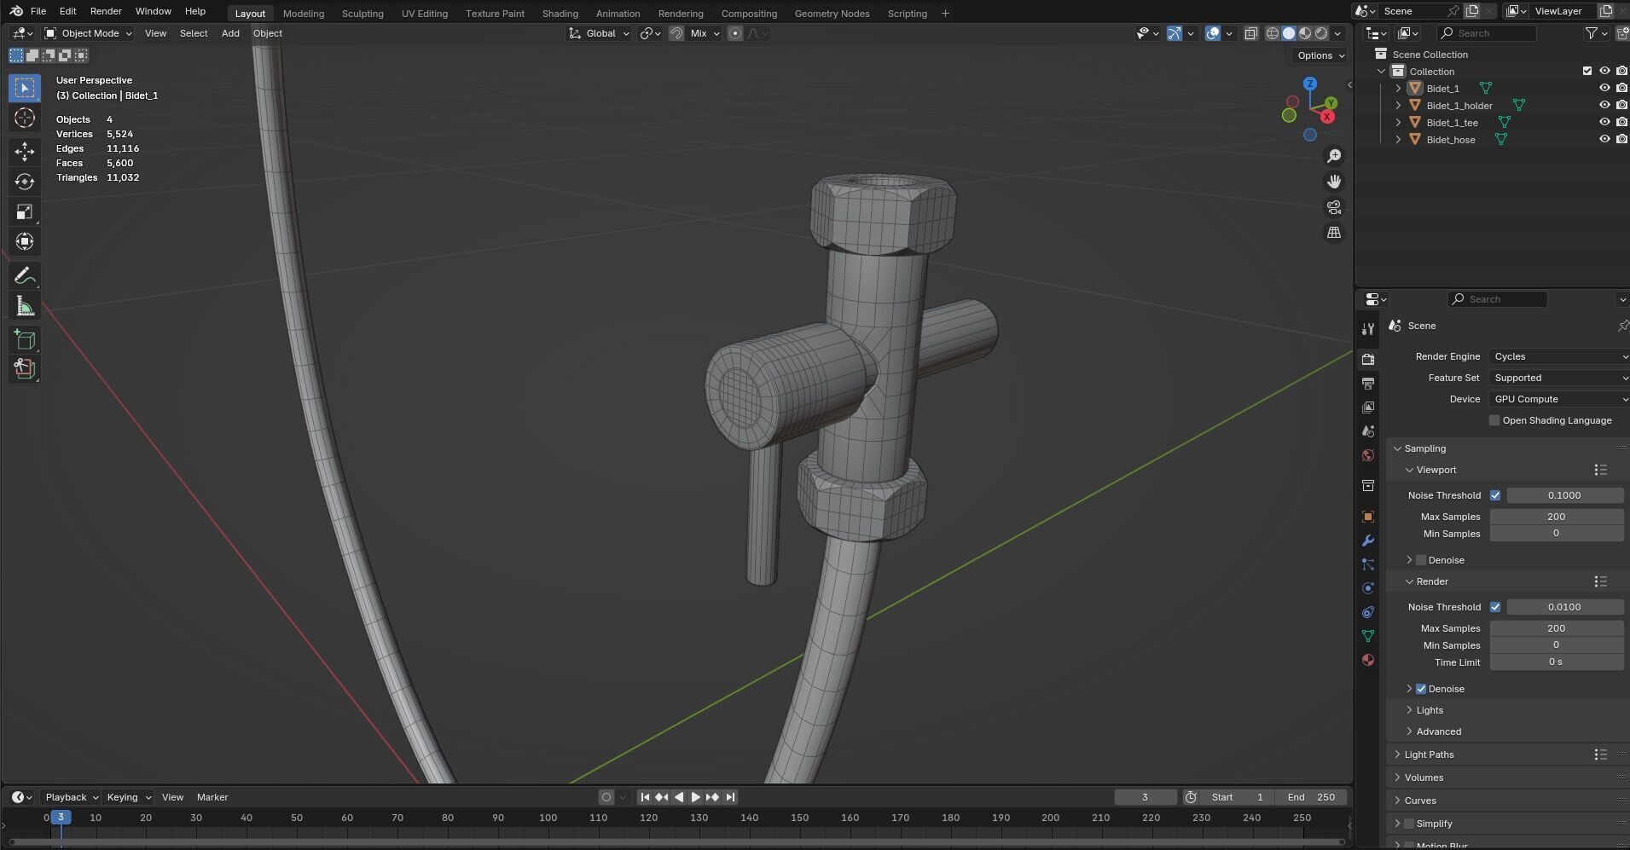
Task: Open the Object properties tab
Action: (1368, 517)
